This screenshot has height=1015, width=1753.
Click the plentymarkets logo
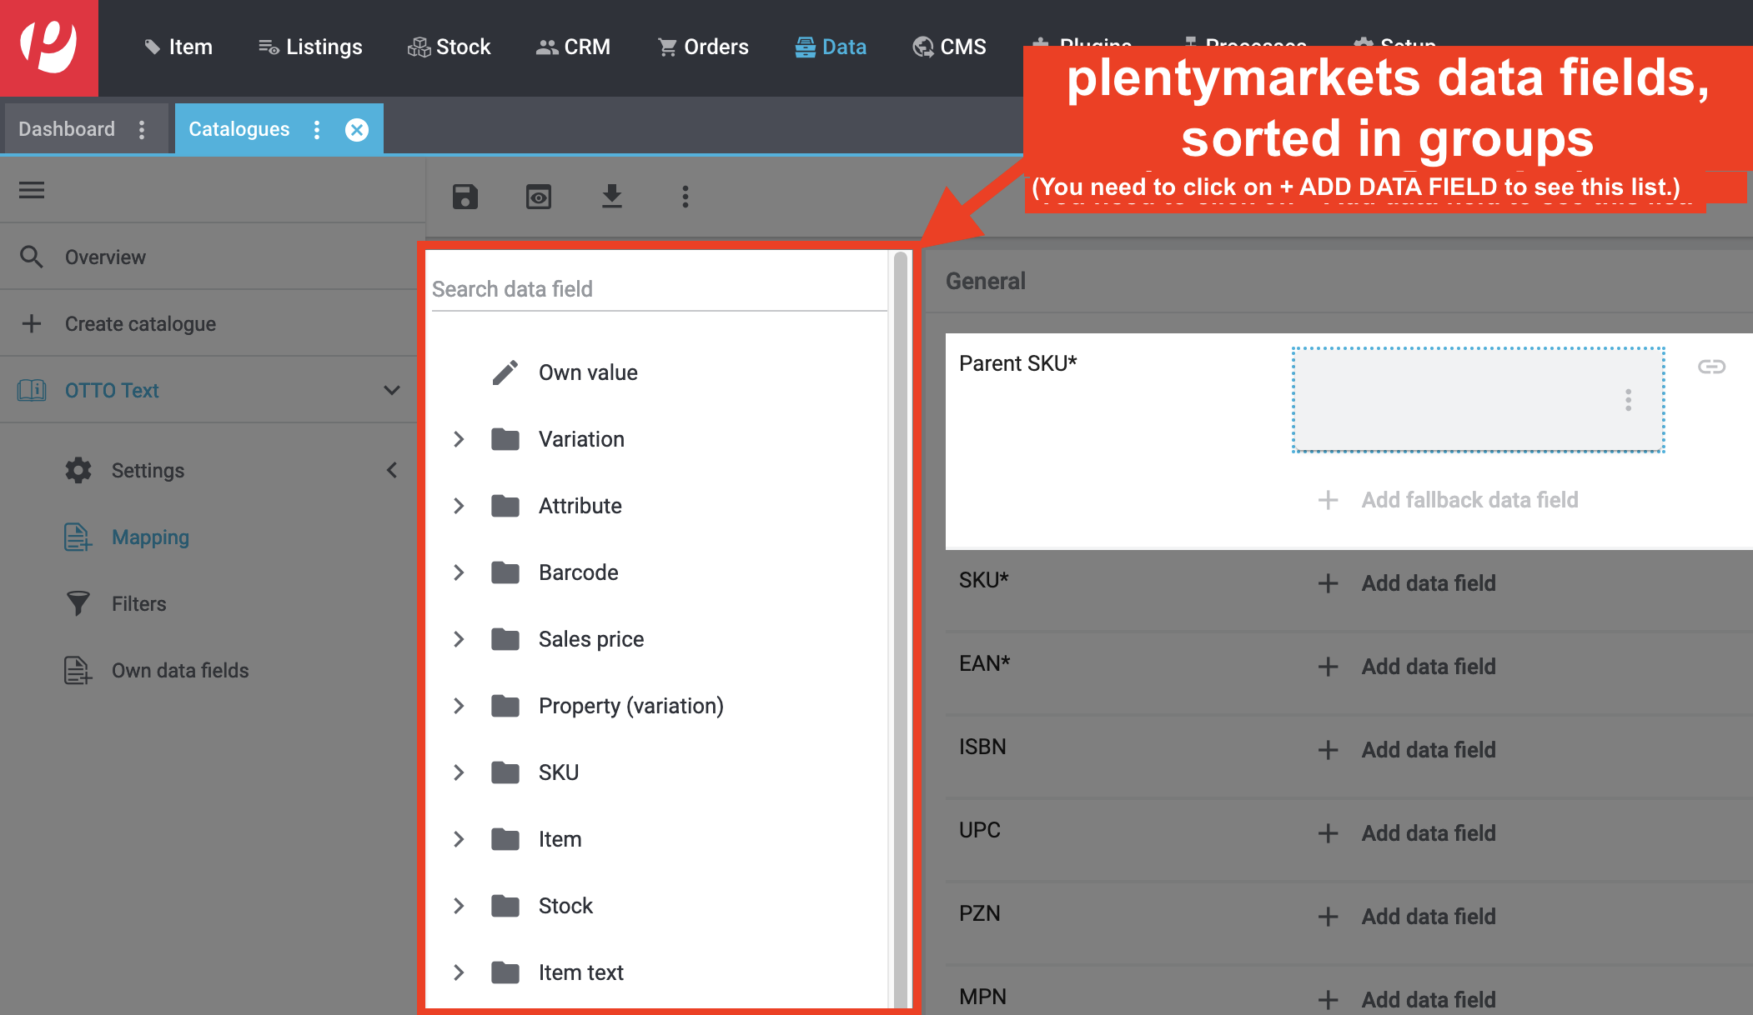(x=48, y=47)
